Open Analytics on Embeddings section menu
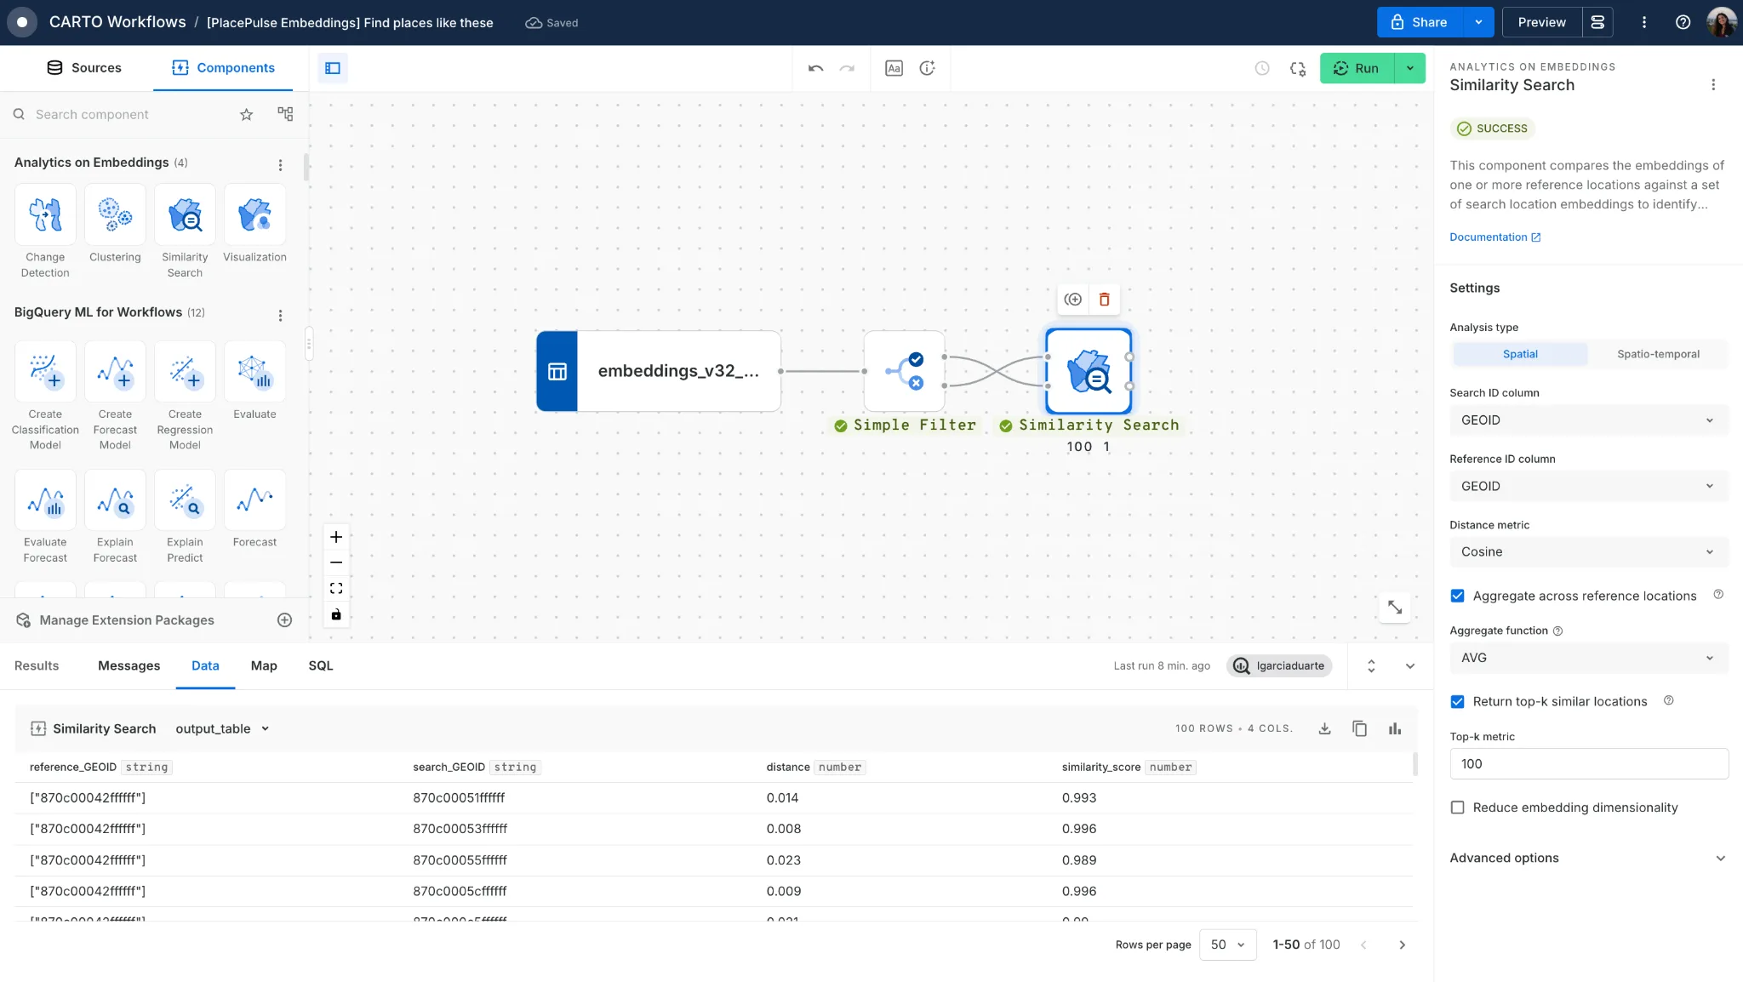1743x982 pixels. pyautogui.click(x=280, y=164)
